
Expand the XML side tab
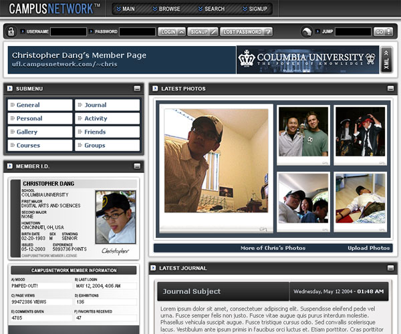(x=386, y=59)
